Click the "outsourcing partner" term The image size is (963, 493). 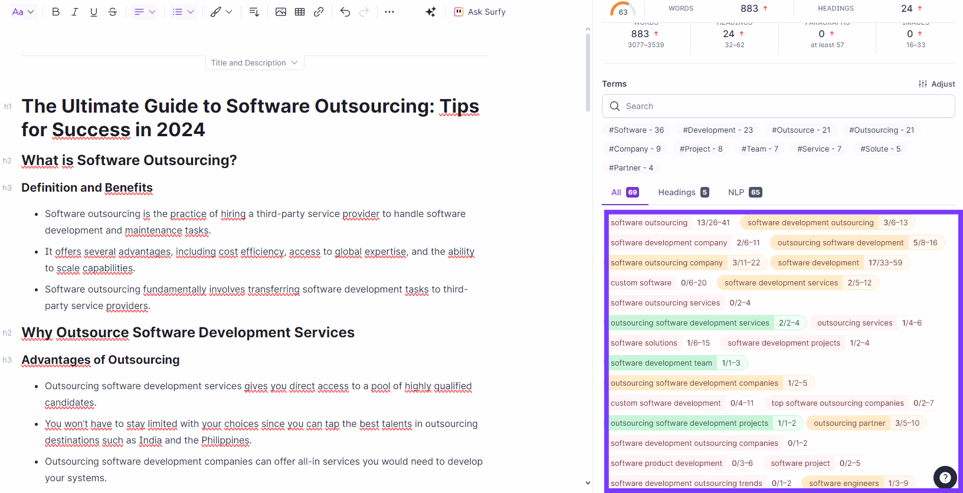click(866, 423)
